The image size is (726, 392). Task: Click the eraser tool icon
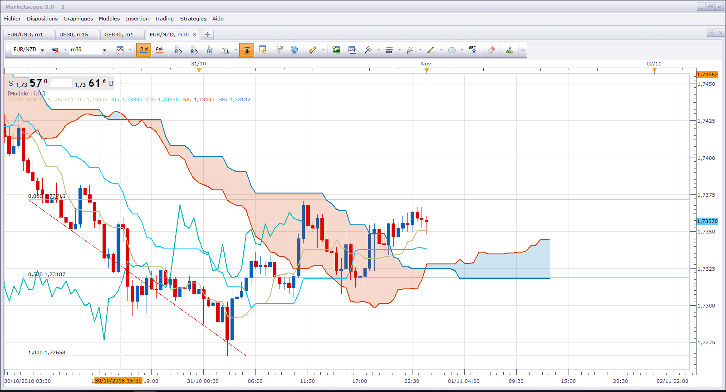491,50
